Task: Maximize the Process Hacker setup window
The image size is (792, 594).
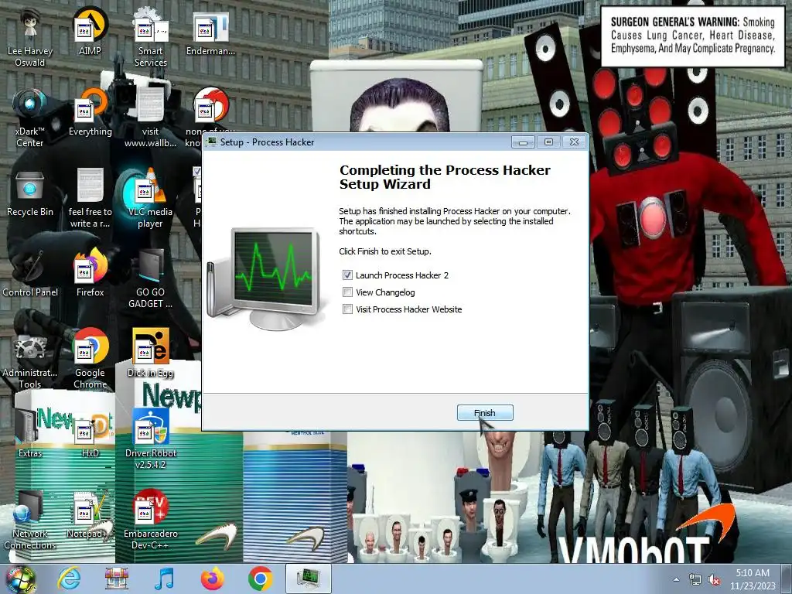Action: pos(548,142)
